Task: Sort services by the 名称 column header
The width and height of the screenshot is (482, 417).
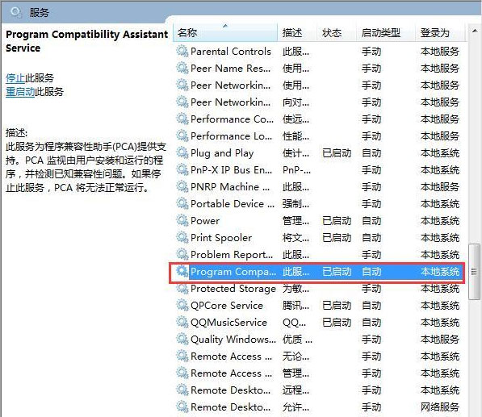Action: point(225,32)
